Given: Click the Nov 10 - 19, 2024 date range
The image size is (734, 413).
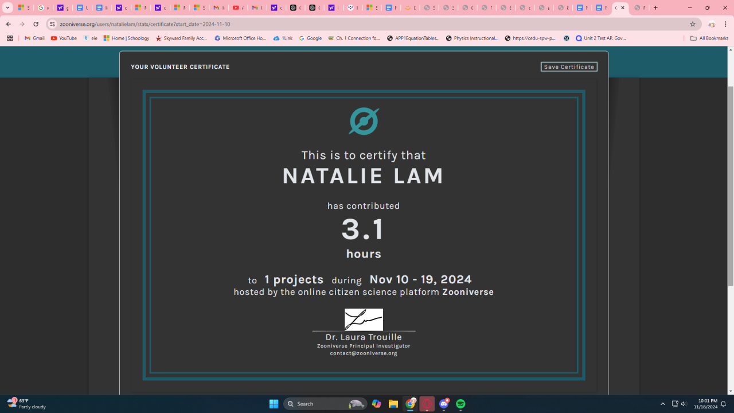Looking at the screenshot, I should tap(420, 279).
